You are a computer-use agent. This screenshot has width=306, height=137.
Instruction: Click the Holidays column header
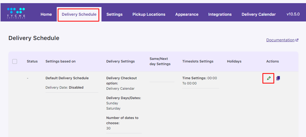pos(234,61)
